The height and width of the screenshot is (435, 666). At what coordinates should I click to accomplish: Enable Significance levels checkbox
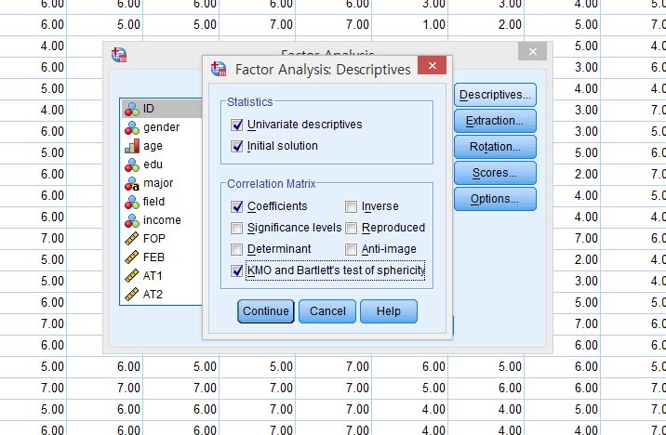pos(236,228)
